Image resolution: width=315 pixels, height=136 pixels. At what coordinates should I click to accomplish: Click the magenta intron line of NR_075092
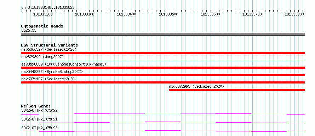pyautogui.click(x=163, y=113)
